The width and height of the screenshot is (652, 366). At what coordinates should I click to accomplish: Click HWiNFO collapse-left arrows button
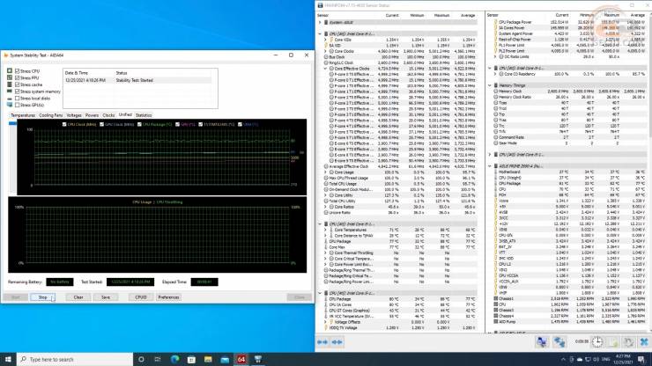coord(322,342)
